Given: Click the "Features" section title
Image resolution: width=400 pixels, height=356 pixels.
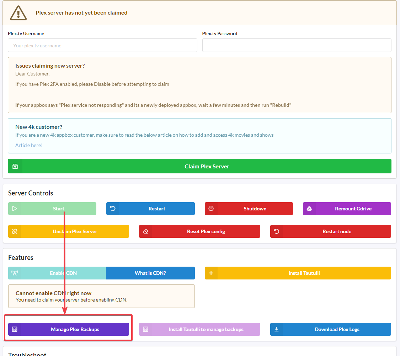Looking at the screenshot, I should [21, 257].
